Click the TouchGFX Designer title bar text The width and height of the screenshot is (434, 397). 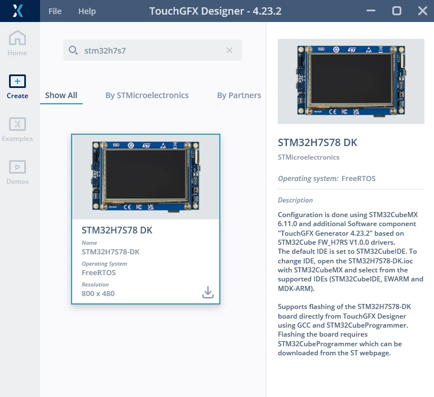215,11
